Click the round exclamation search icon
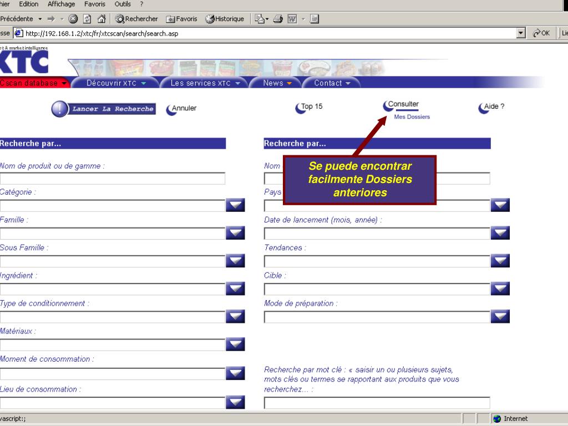The image size is (568, 426). (x=59, y=109)
